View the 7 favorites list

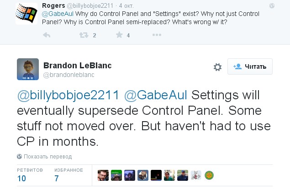(57, 178)
